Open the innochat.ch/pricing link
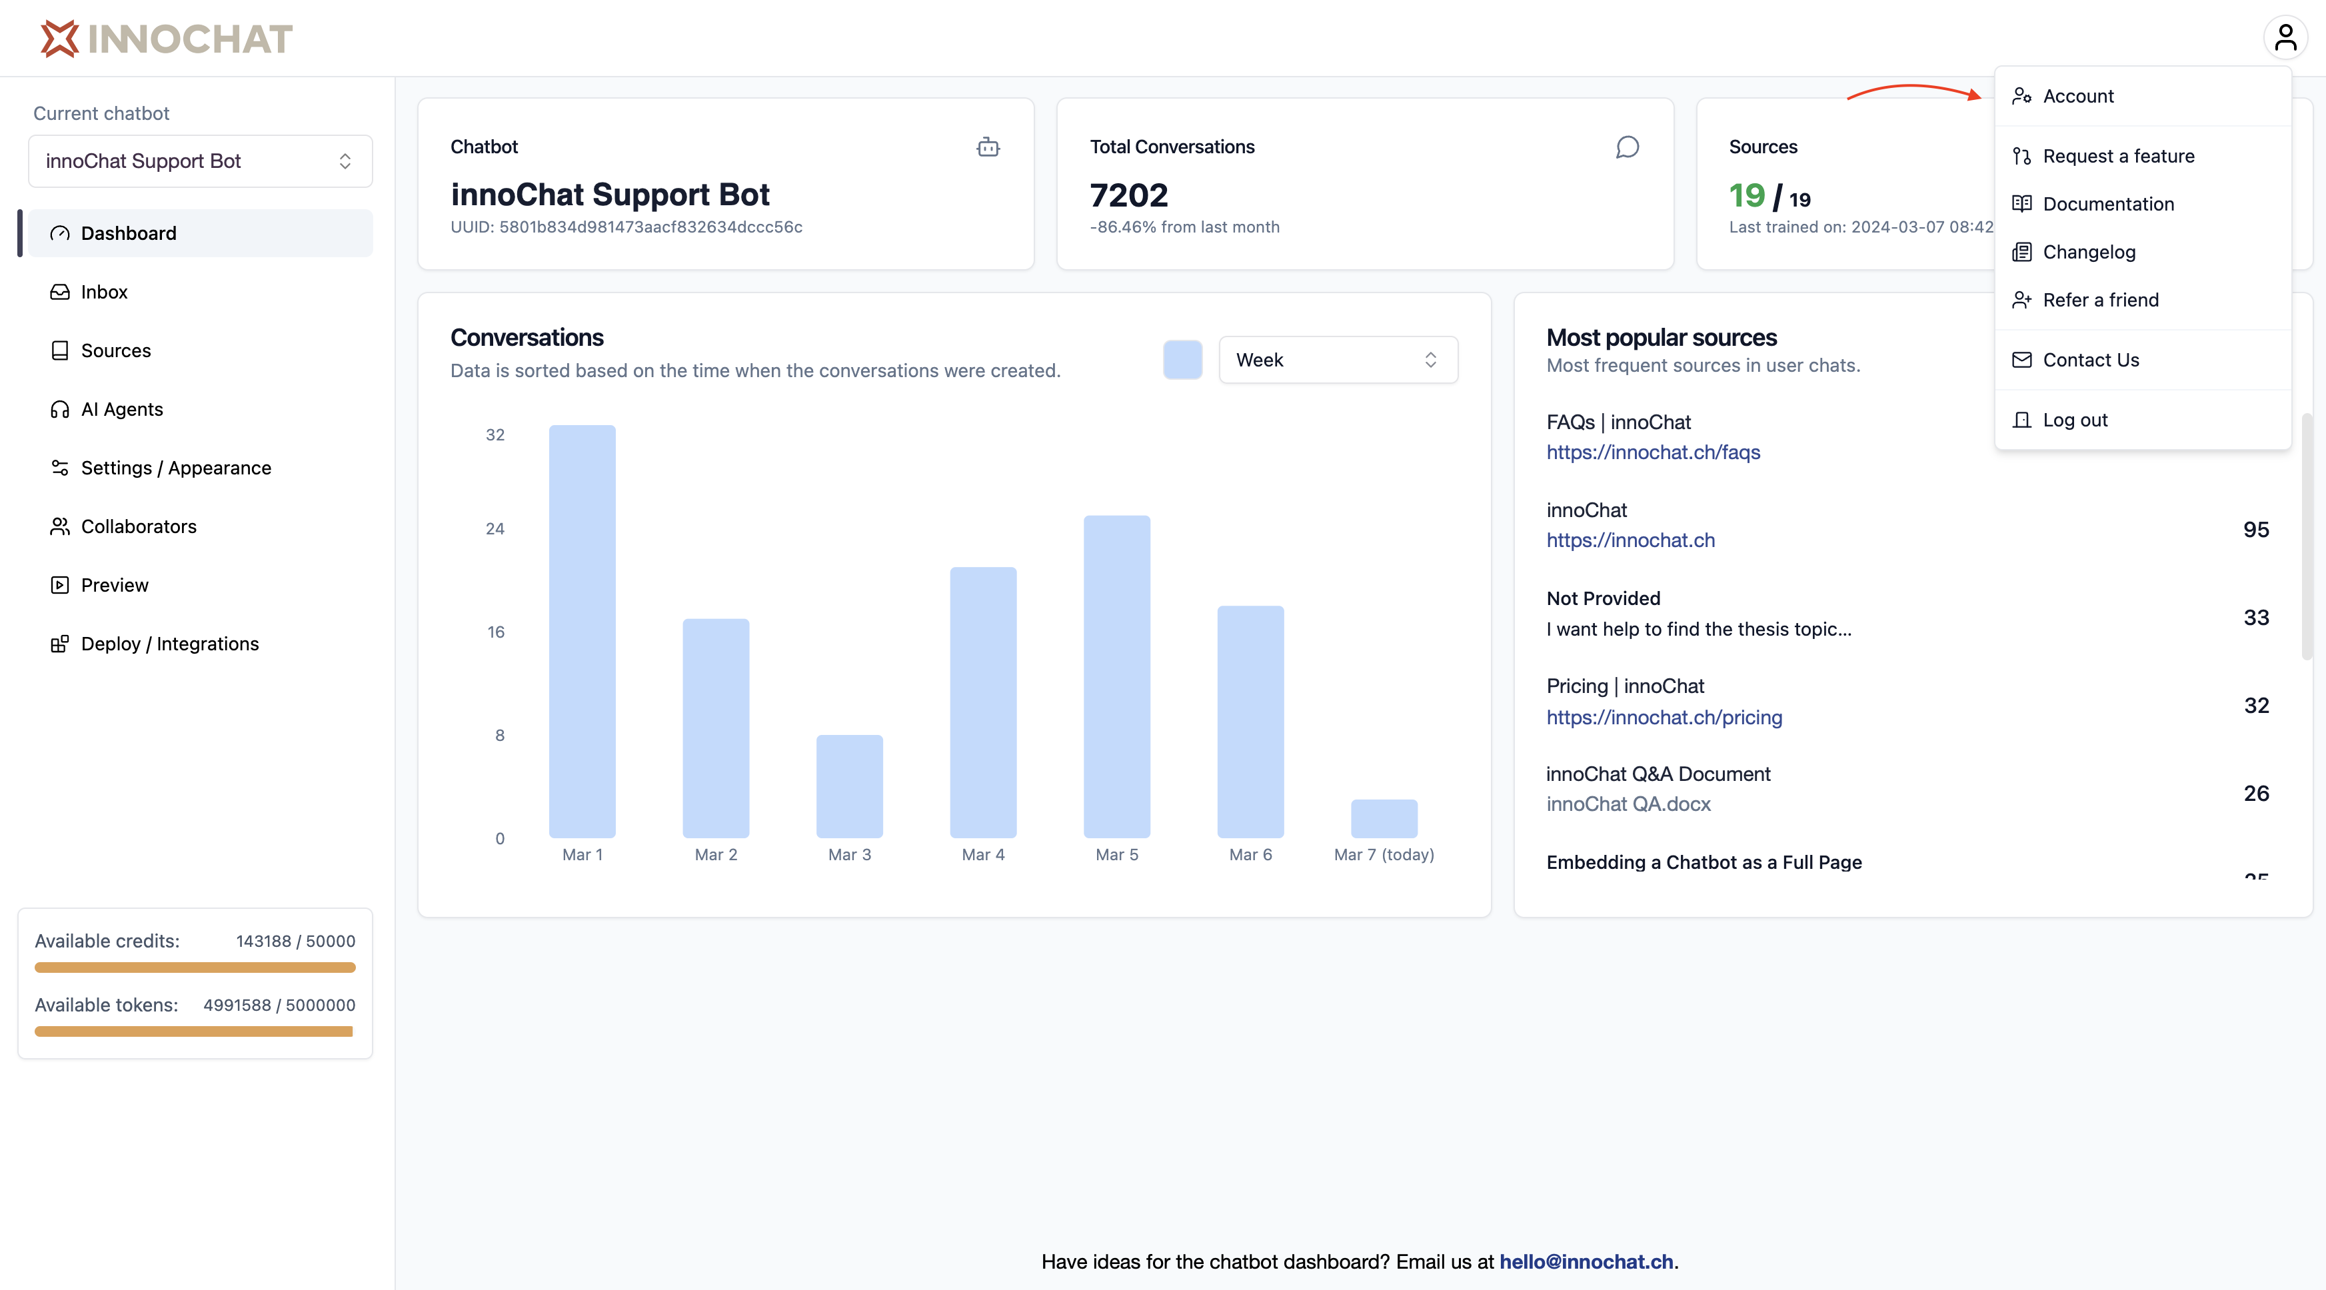 1664,718
